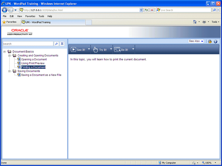Open the search provider options dropdown
The height and width of the screenshot is (166, 222).
pyautogui.click(x=218, y=10)
